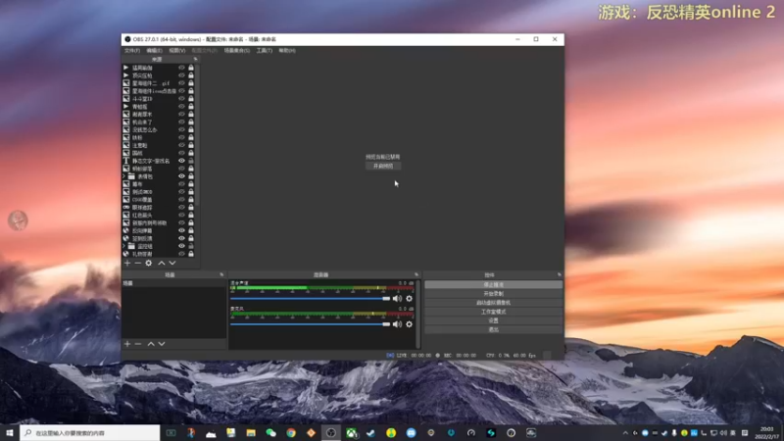Remove selected source with the minus icon
The width and height of the screenshot is (784, 441).
tap(137, 263)
